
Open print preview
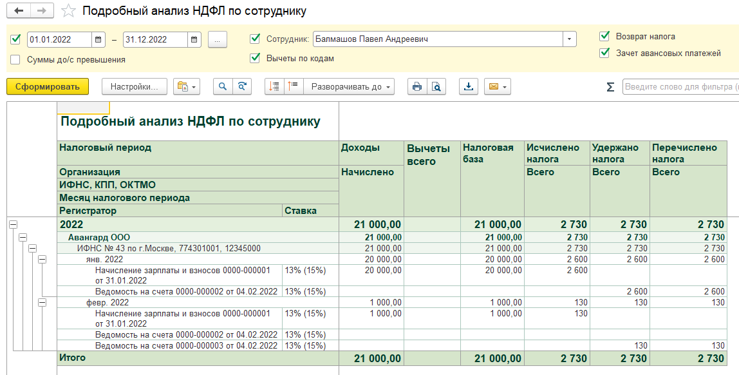pos(436,86)
